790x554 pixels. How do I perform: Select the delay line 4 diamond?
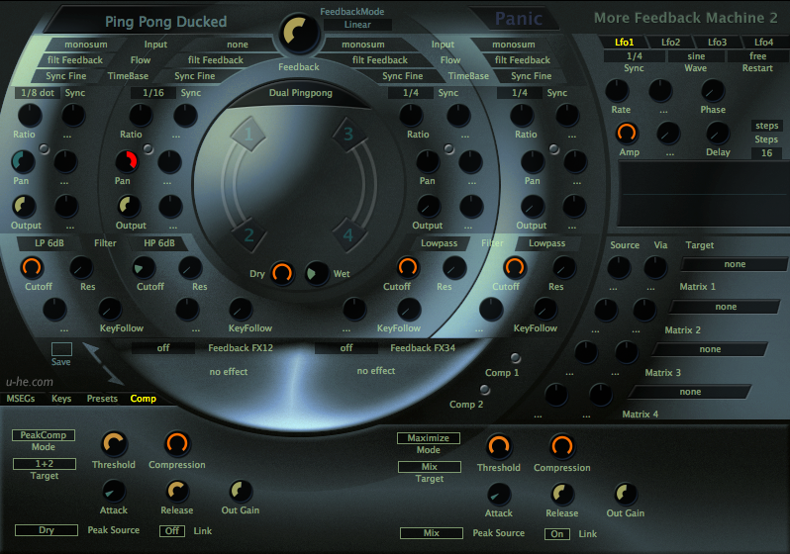(x=348, y=234)
